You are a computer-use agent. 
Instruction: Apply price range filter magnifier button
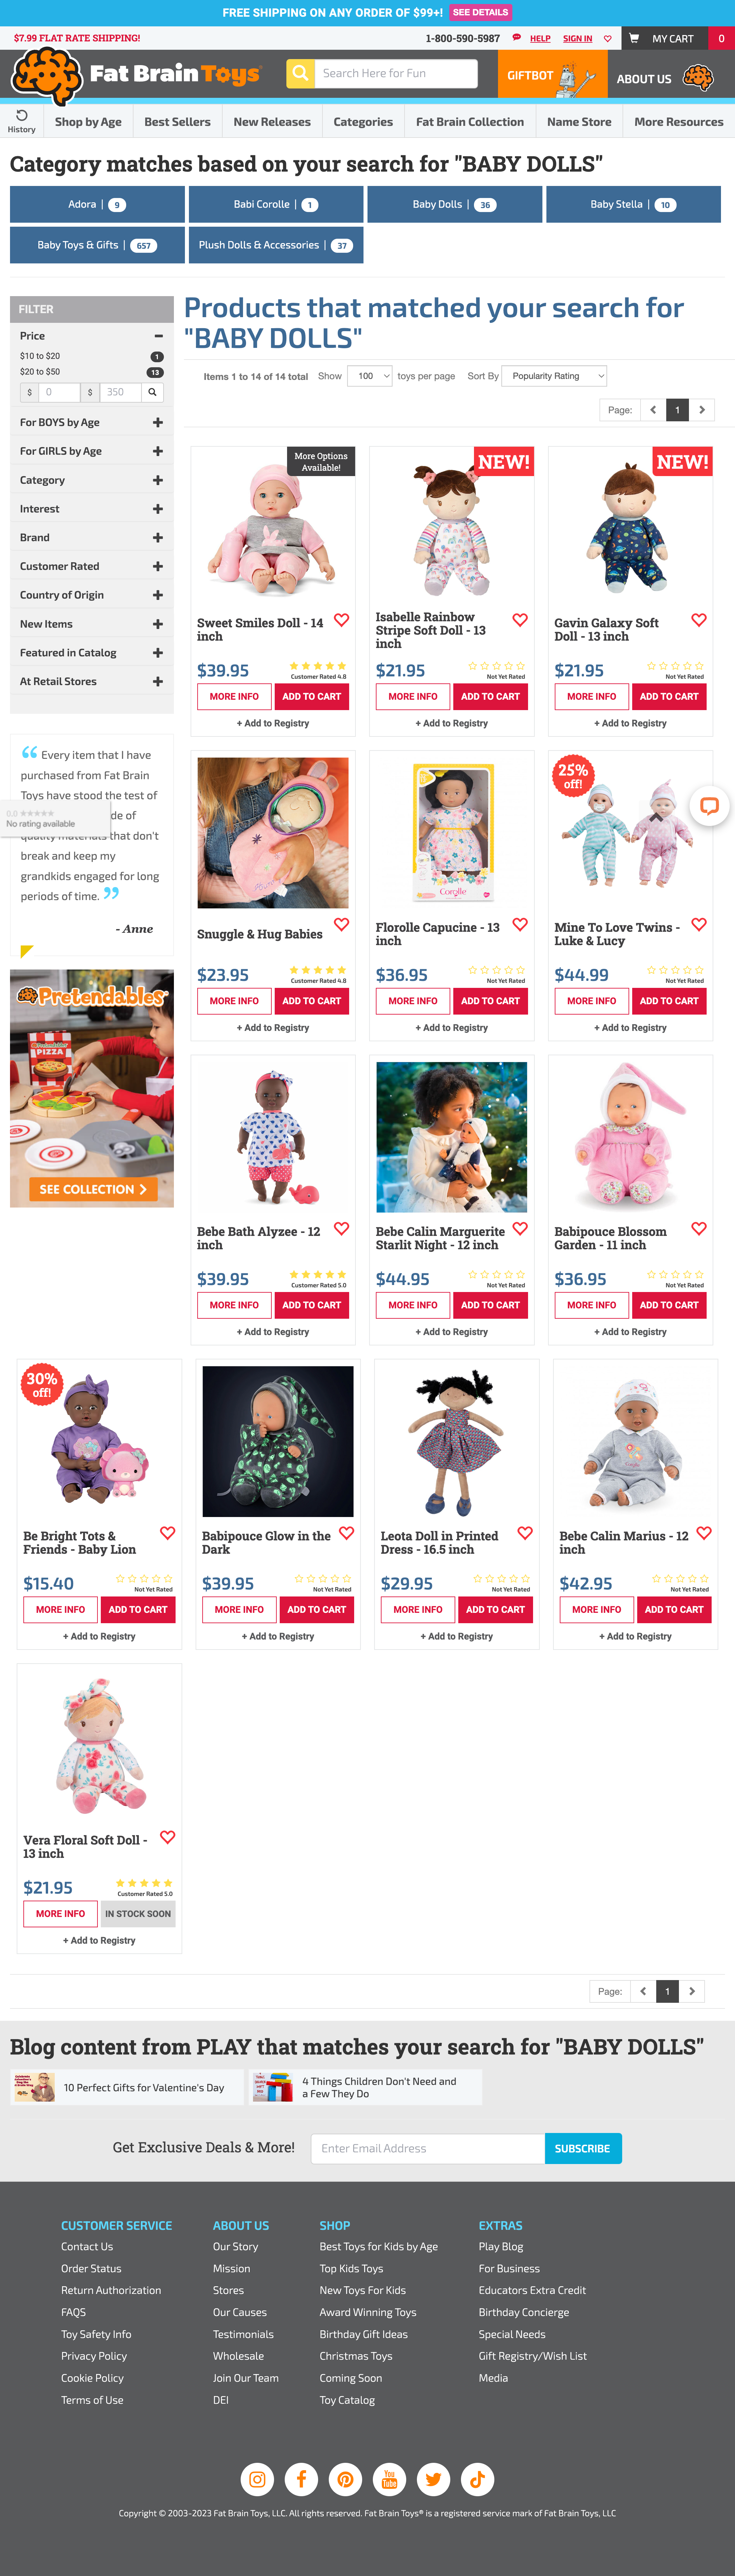152,392
